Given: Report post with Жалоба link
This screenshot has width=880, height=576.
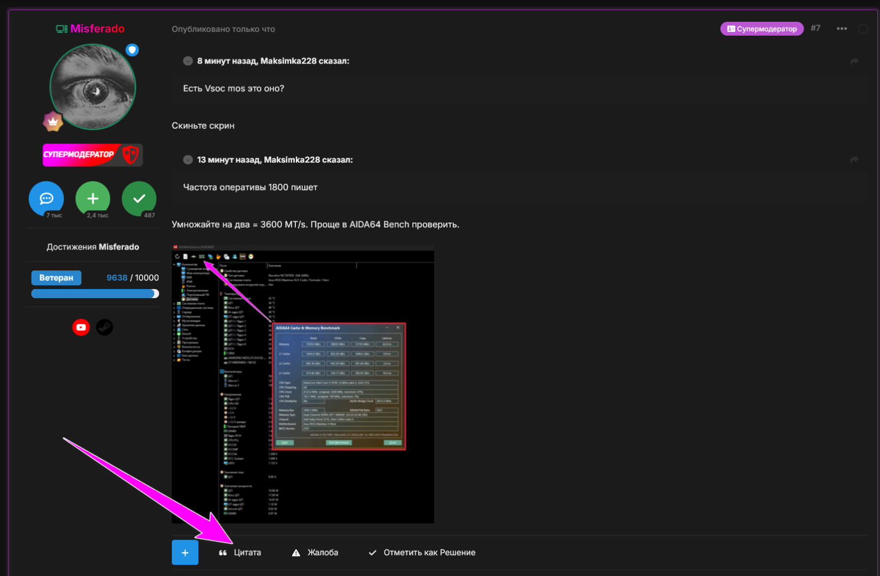Looking at the screenshot, I should (316, 553).
